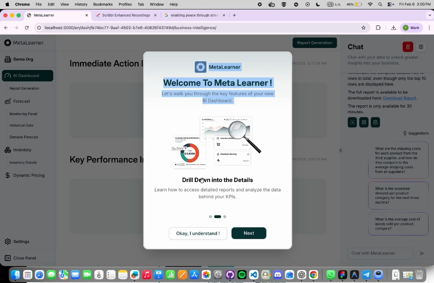
Task: Open the Forecast section in sidebar
Action: 21,101
